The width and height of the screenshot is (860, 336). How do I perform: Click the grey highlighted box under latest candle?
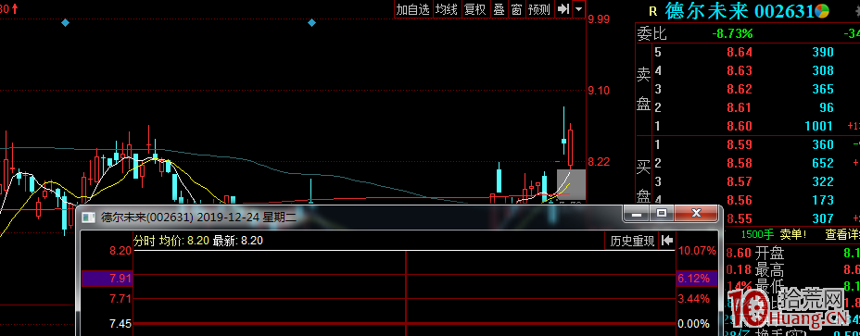click(572, 185)
